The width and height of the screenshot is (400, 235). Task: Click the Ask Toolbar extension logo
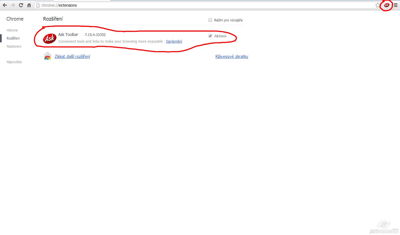50,38
